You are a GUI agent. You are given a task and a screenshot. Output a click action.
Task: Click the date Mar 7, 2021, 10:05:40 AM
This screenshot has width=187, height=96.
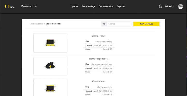(103, 91)
